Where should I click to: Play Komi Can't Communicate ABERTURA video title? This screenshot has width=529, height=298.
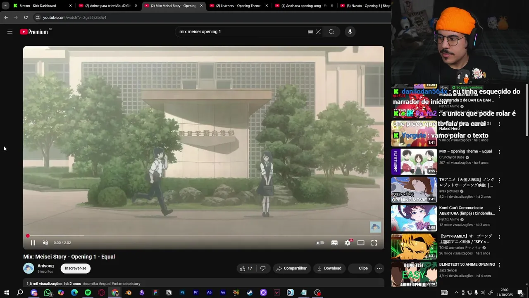467,211
